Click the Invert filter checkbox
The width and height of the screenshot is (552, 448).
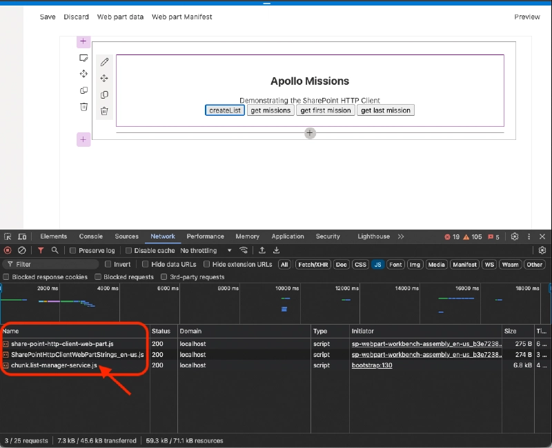pos(108,263)
